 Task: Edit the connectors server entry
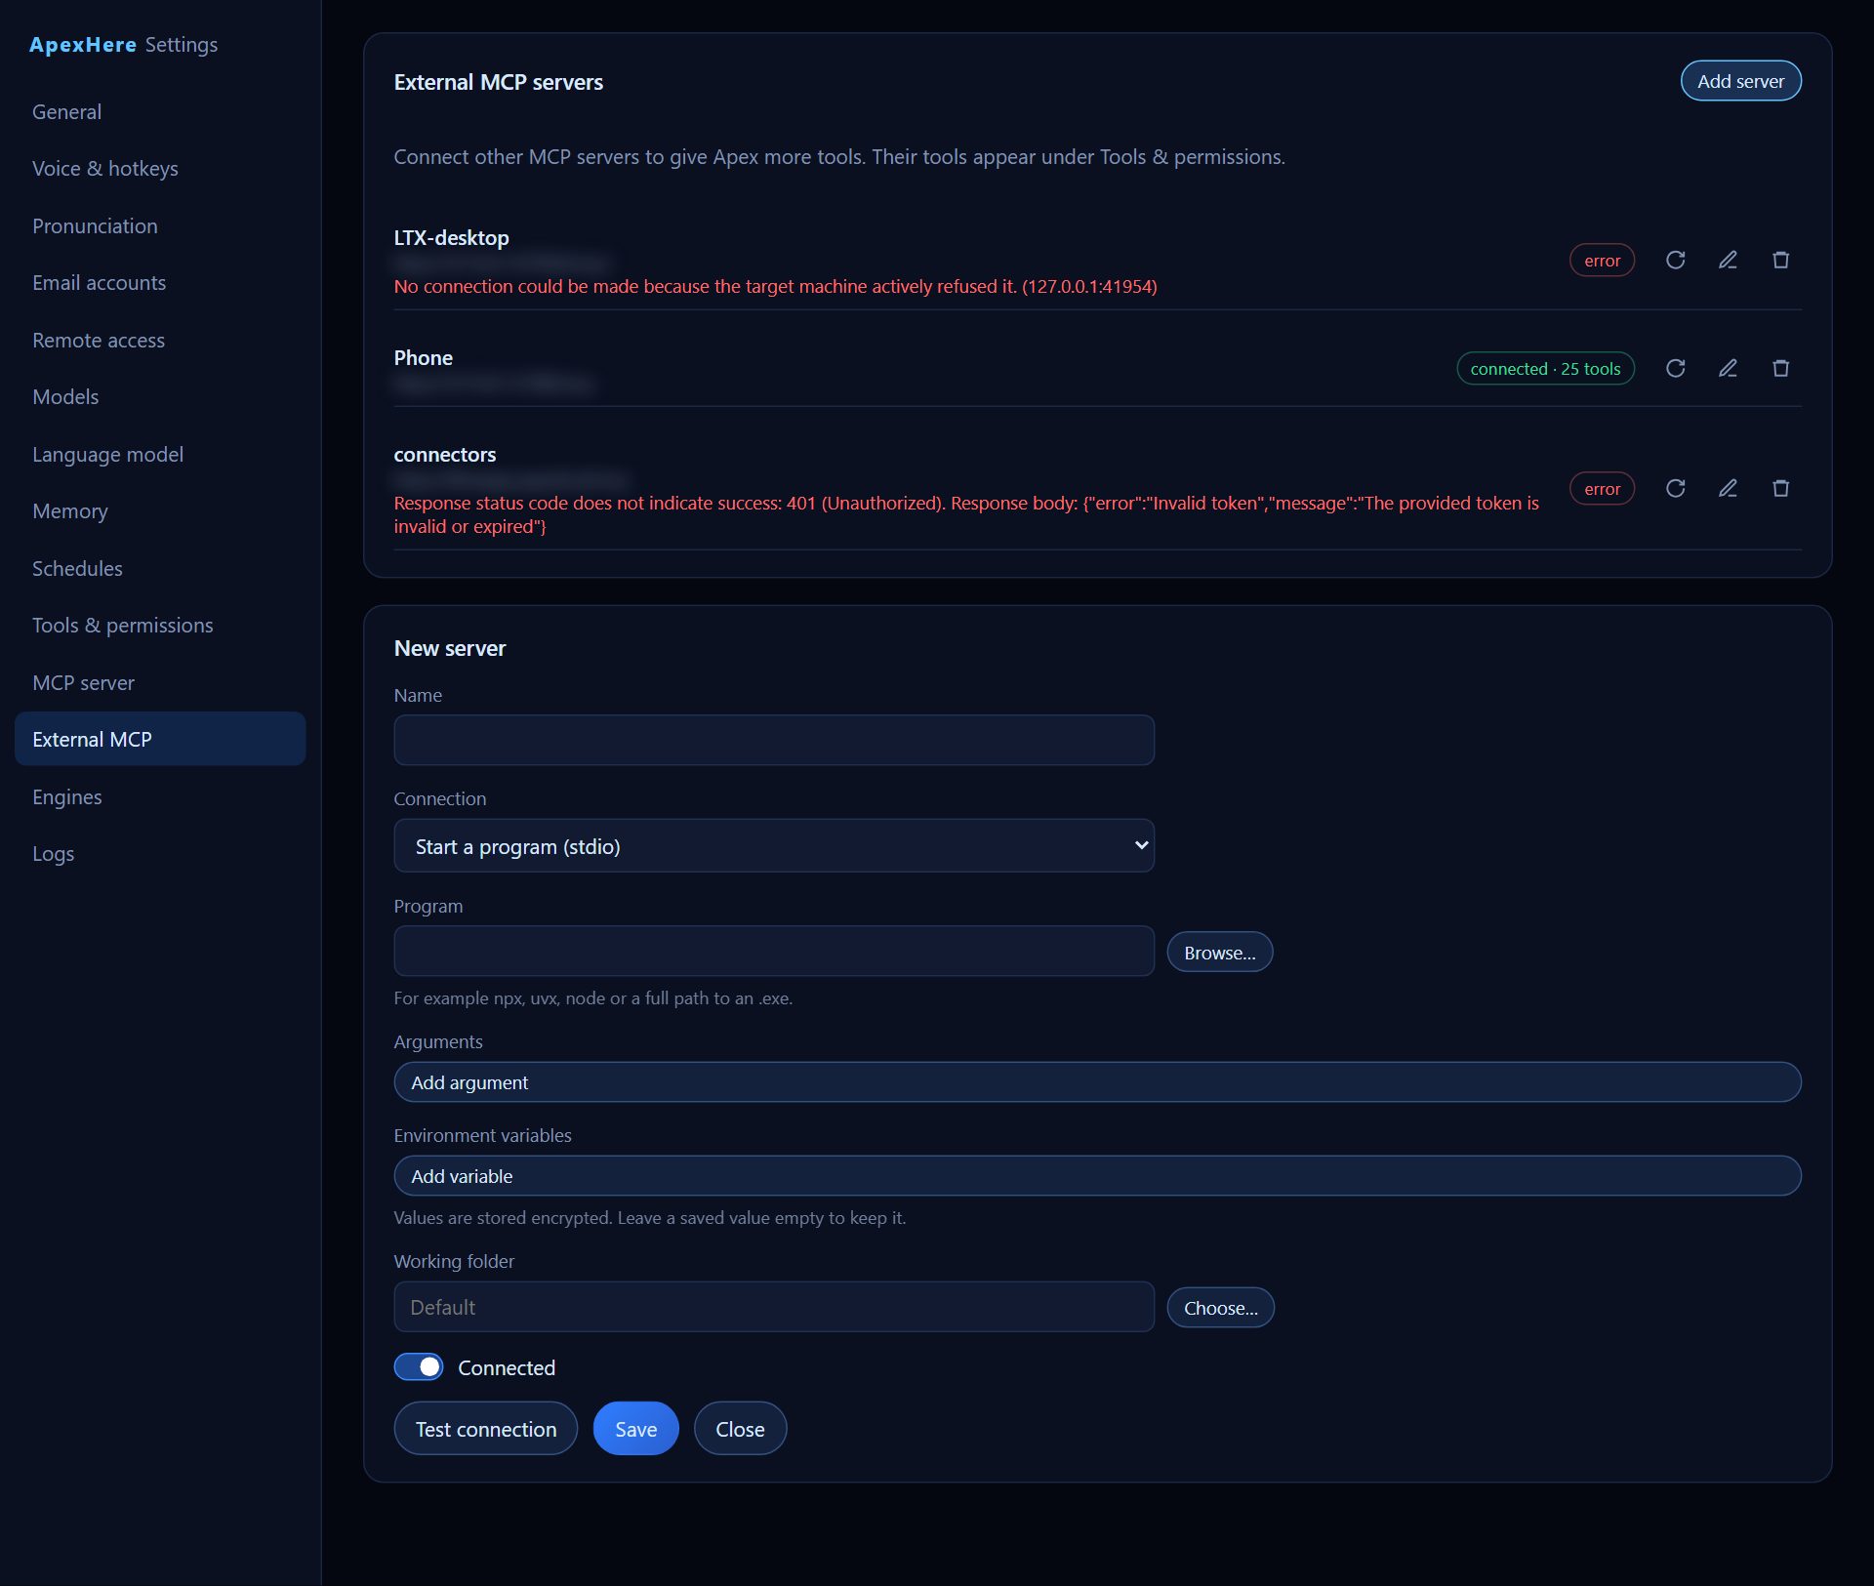1728,488
